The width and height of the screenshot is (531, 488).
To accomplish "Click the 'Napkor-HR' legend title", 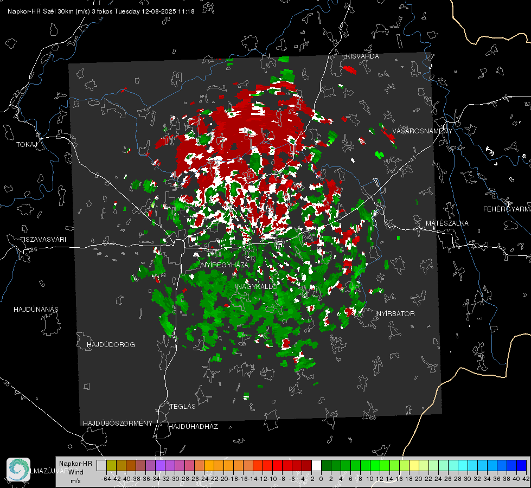I will tap(75, 464).
